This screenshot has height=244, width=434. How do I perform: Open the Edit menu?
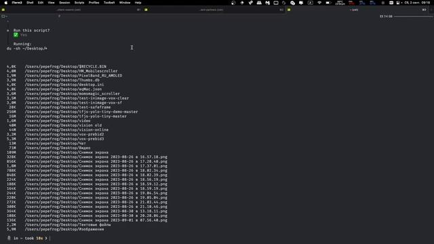point(41,3)
